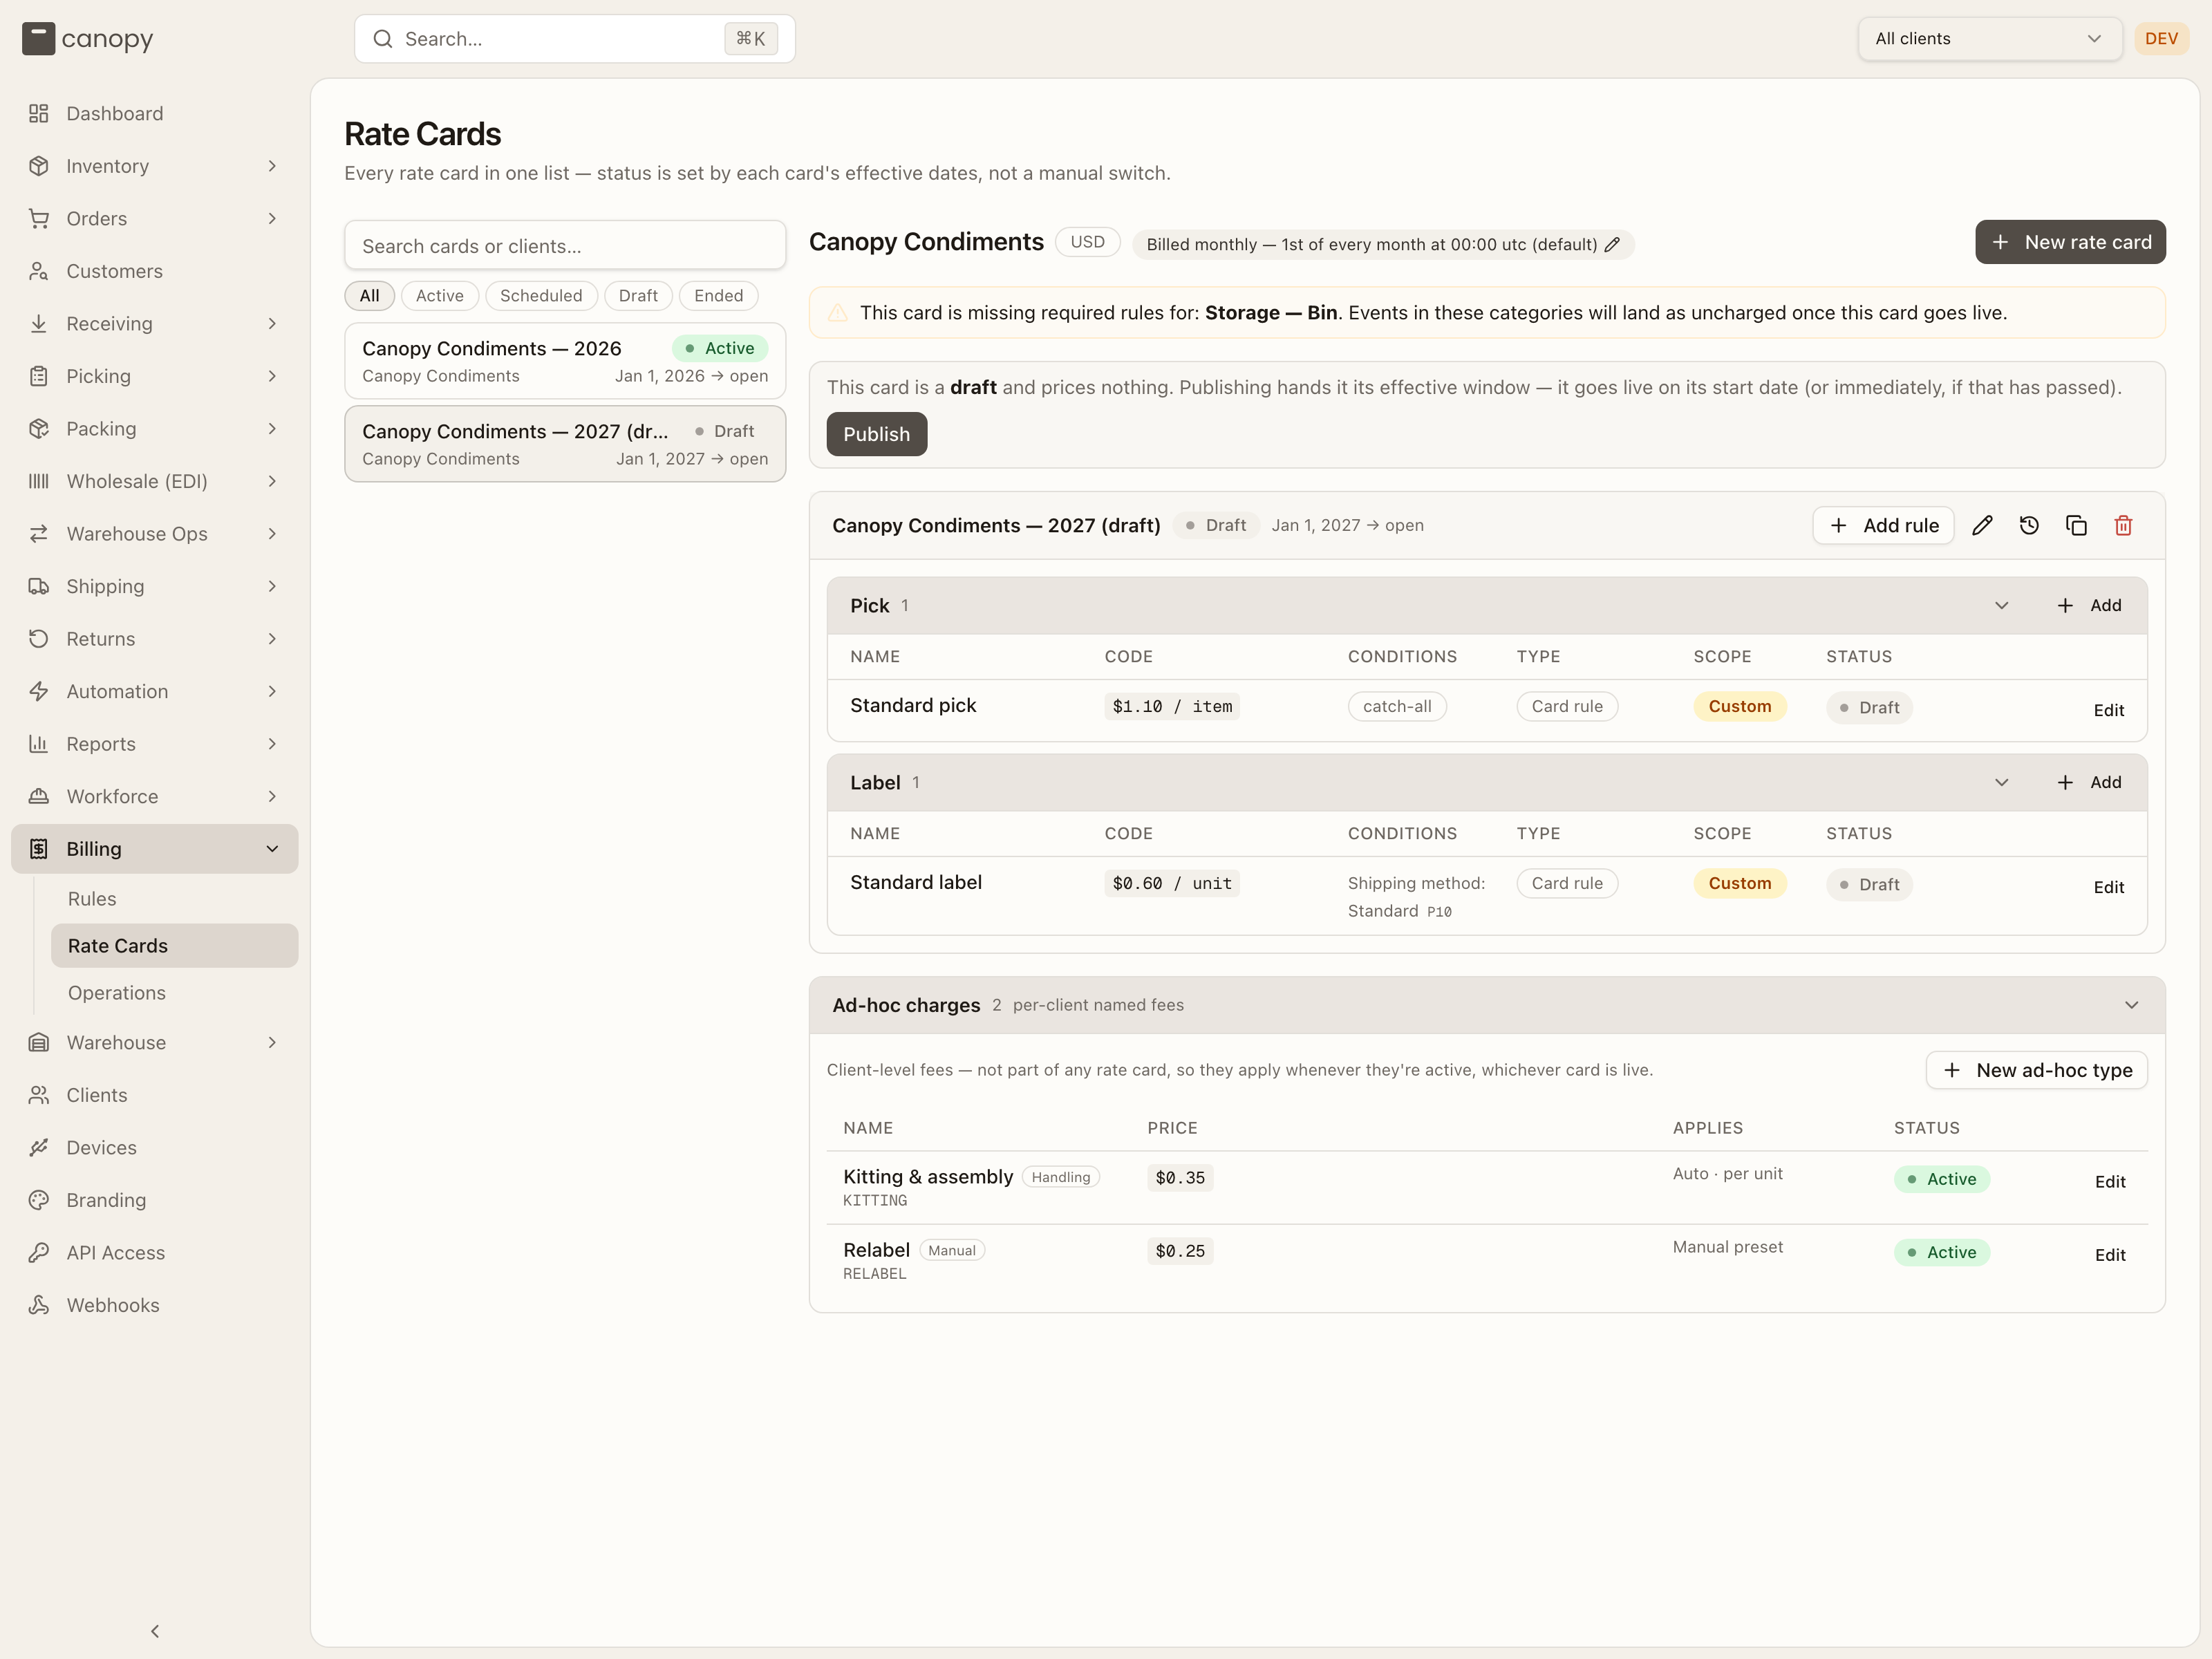
Task: Click the Add rule button
Action: [1883, 526]
